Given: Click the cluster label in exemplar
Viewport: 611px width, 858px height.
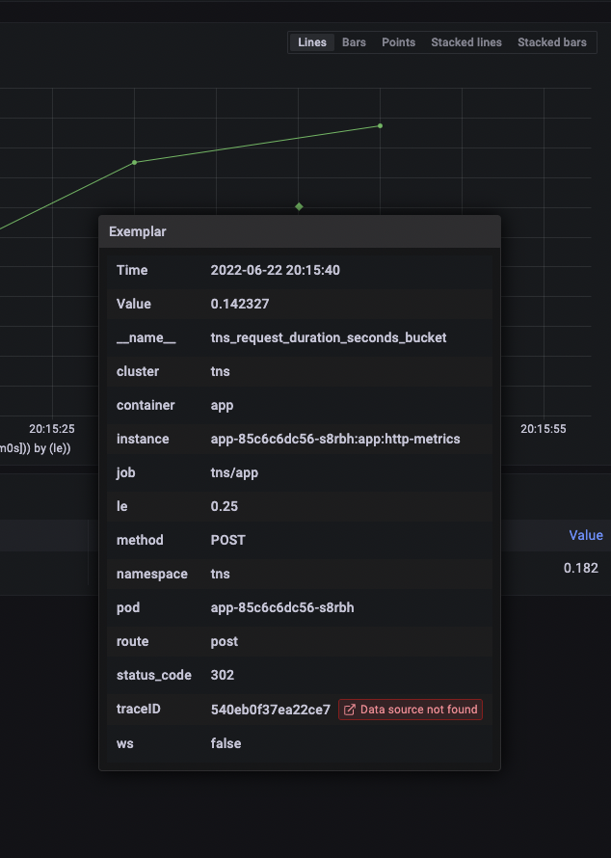Looking at the screenshot, I should (137, 371).
